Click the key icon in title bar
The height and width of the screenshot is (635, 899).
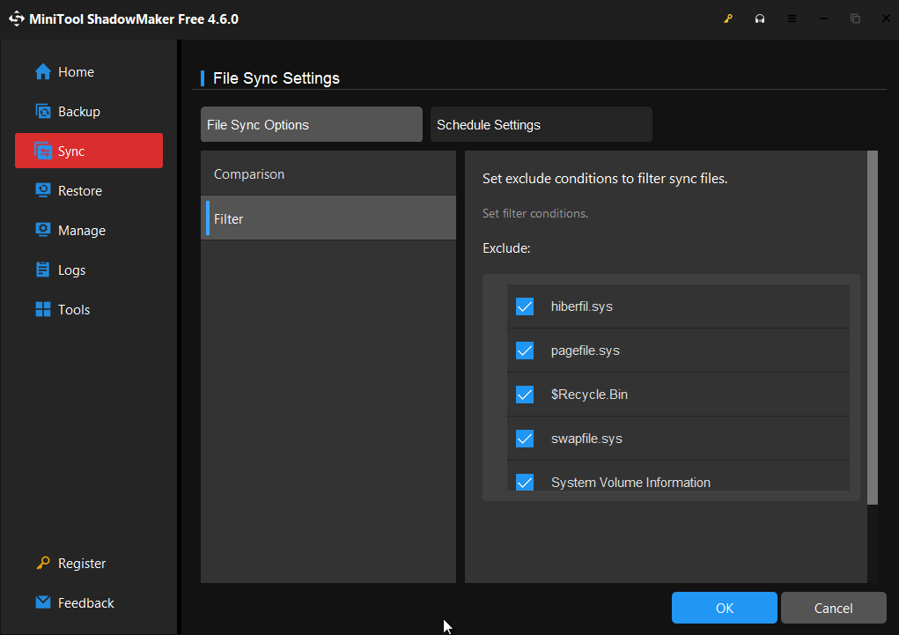(x=728, y=18)
